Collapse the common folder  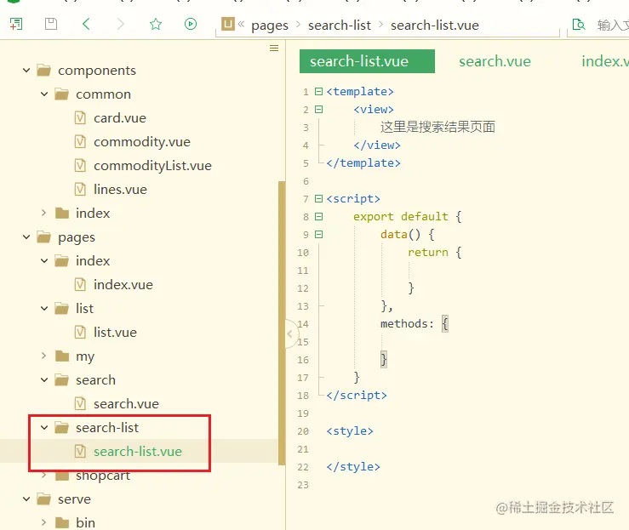44,94
